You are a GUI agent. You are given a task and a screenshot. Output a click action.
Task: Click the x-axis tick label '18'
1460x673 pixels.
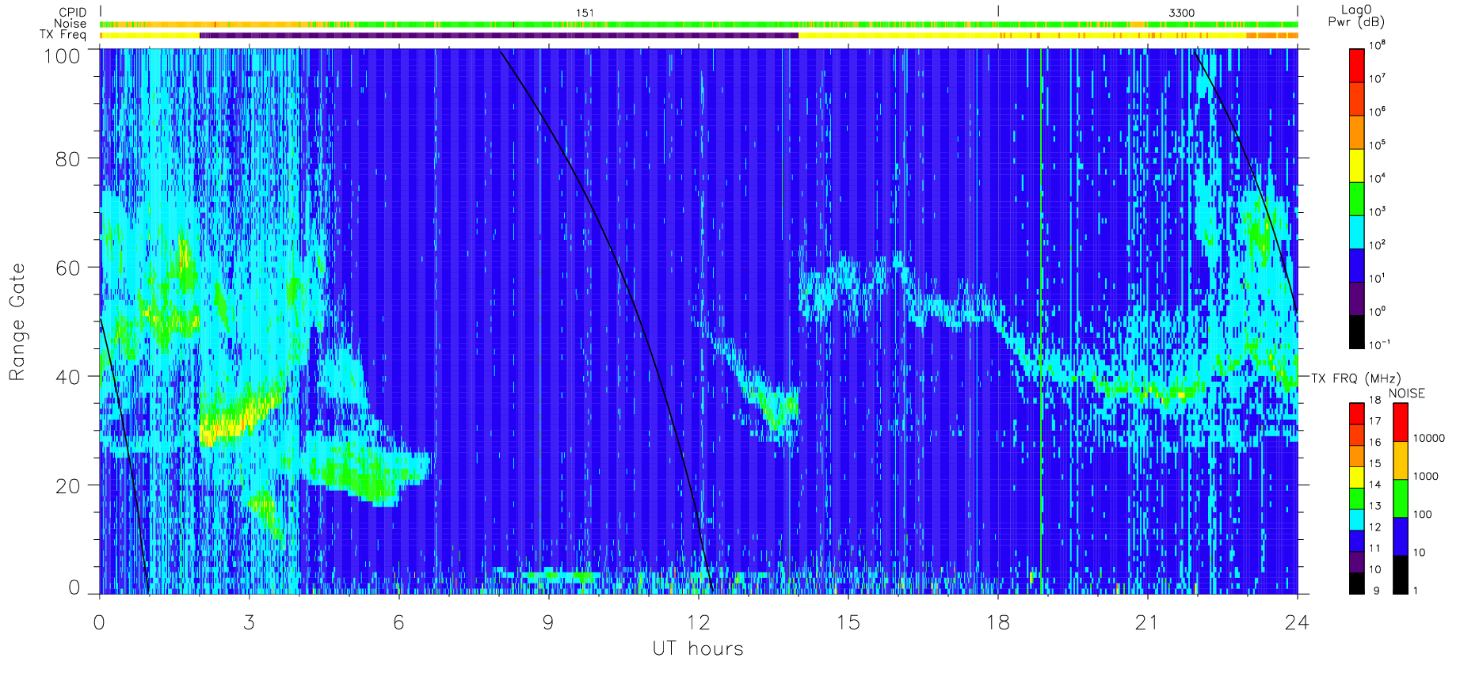(x=997, y=622)
